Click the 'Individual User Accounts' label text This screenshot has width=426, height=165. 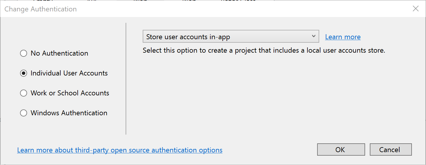(69, 73)
